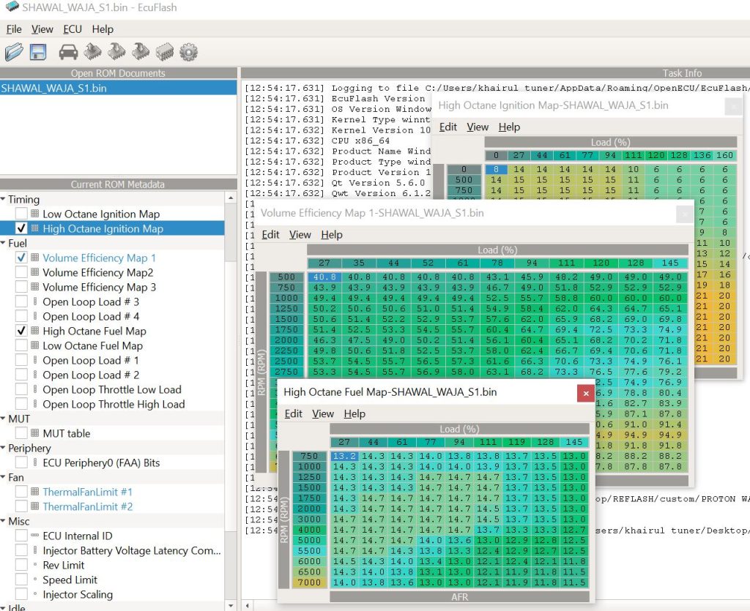Click the table grid icon beside MUT table

[x=34, y=433]
